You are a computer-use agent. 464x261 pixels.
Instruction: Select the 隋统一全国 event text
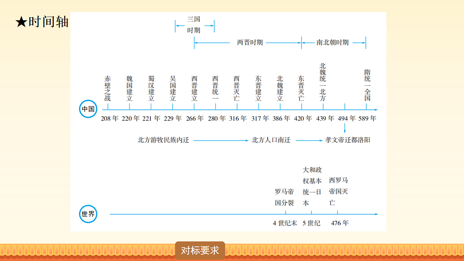coord(368,85)
